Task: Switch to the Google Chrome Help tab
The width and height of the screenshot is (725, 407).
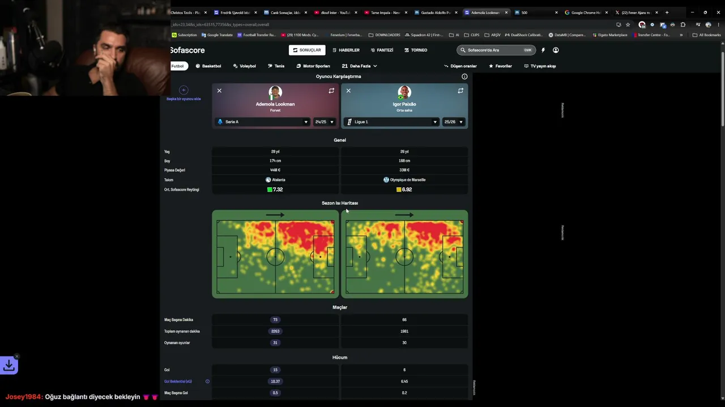Action: point(585,12)
